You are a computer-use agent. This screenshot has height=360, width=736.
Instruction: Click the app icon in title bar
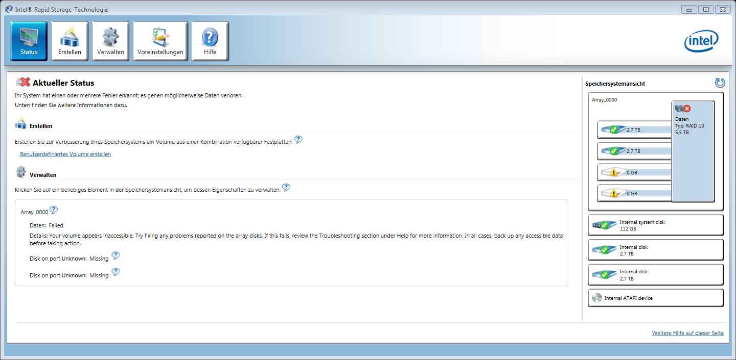coord(9,9)
